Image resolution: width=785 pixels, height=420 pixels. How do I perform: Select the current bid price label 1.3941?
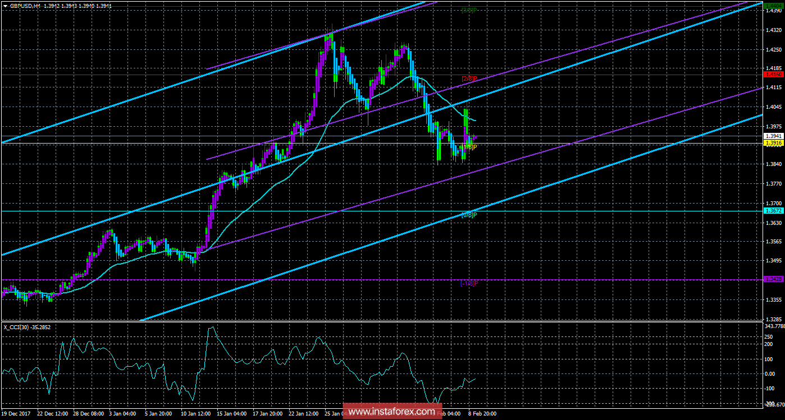(774, 136)
